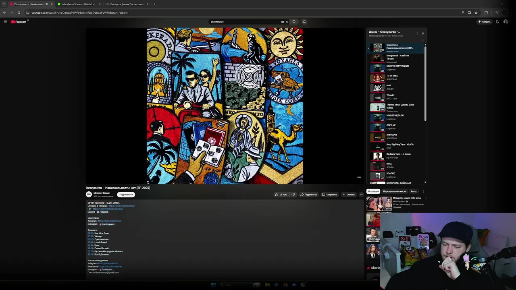Click the embroidered patch album art video

[x=225, y=106]
